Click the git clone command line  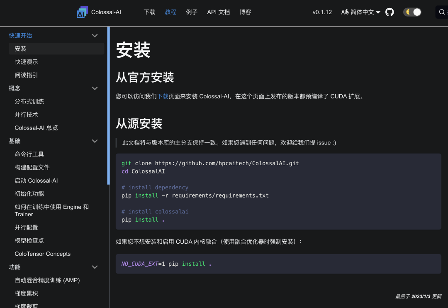coord(210,163)
